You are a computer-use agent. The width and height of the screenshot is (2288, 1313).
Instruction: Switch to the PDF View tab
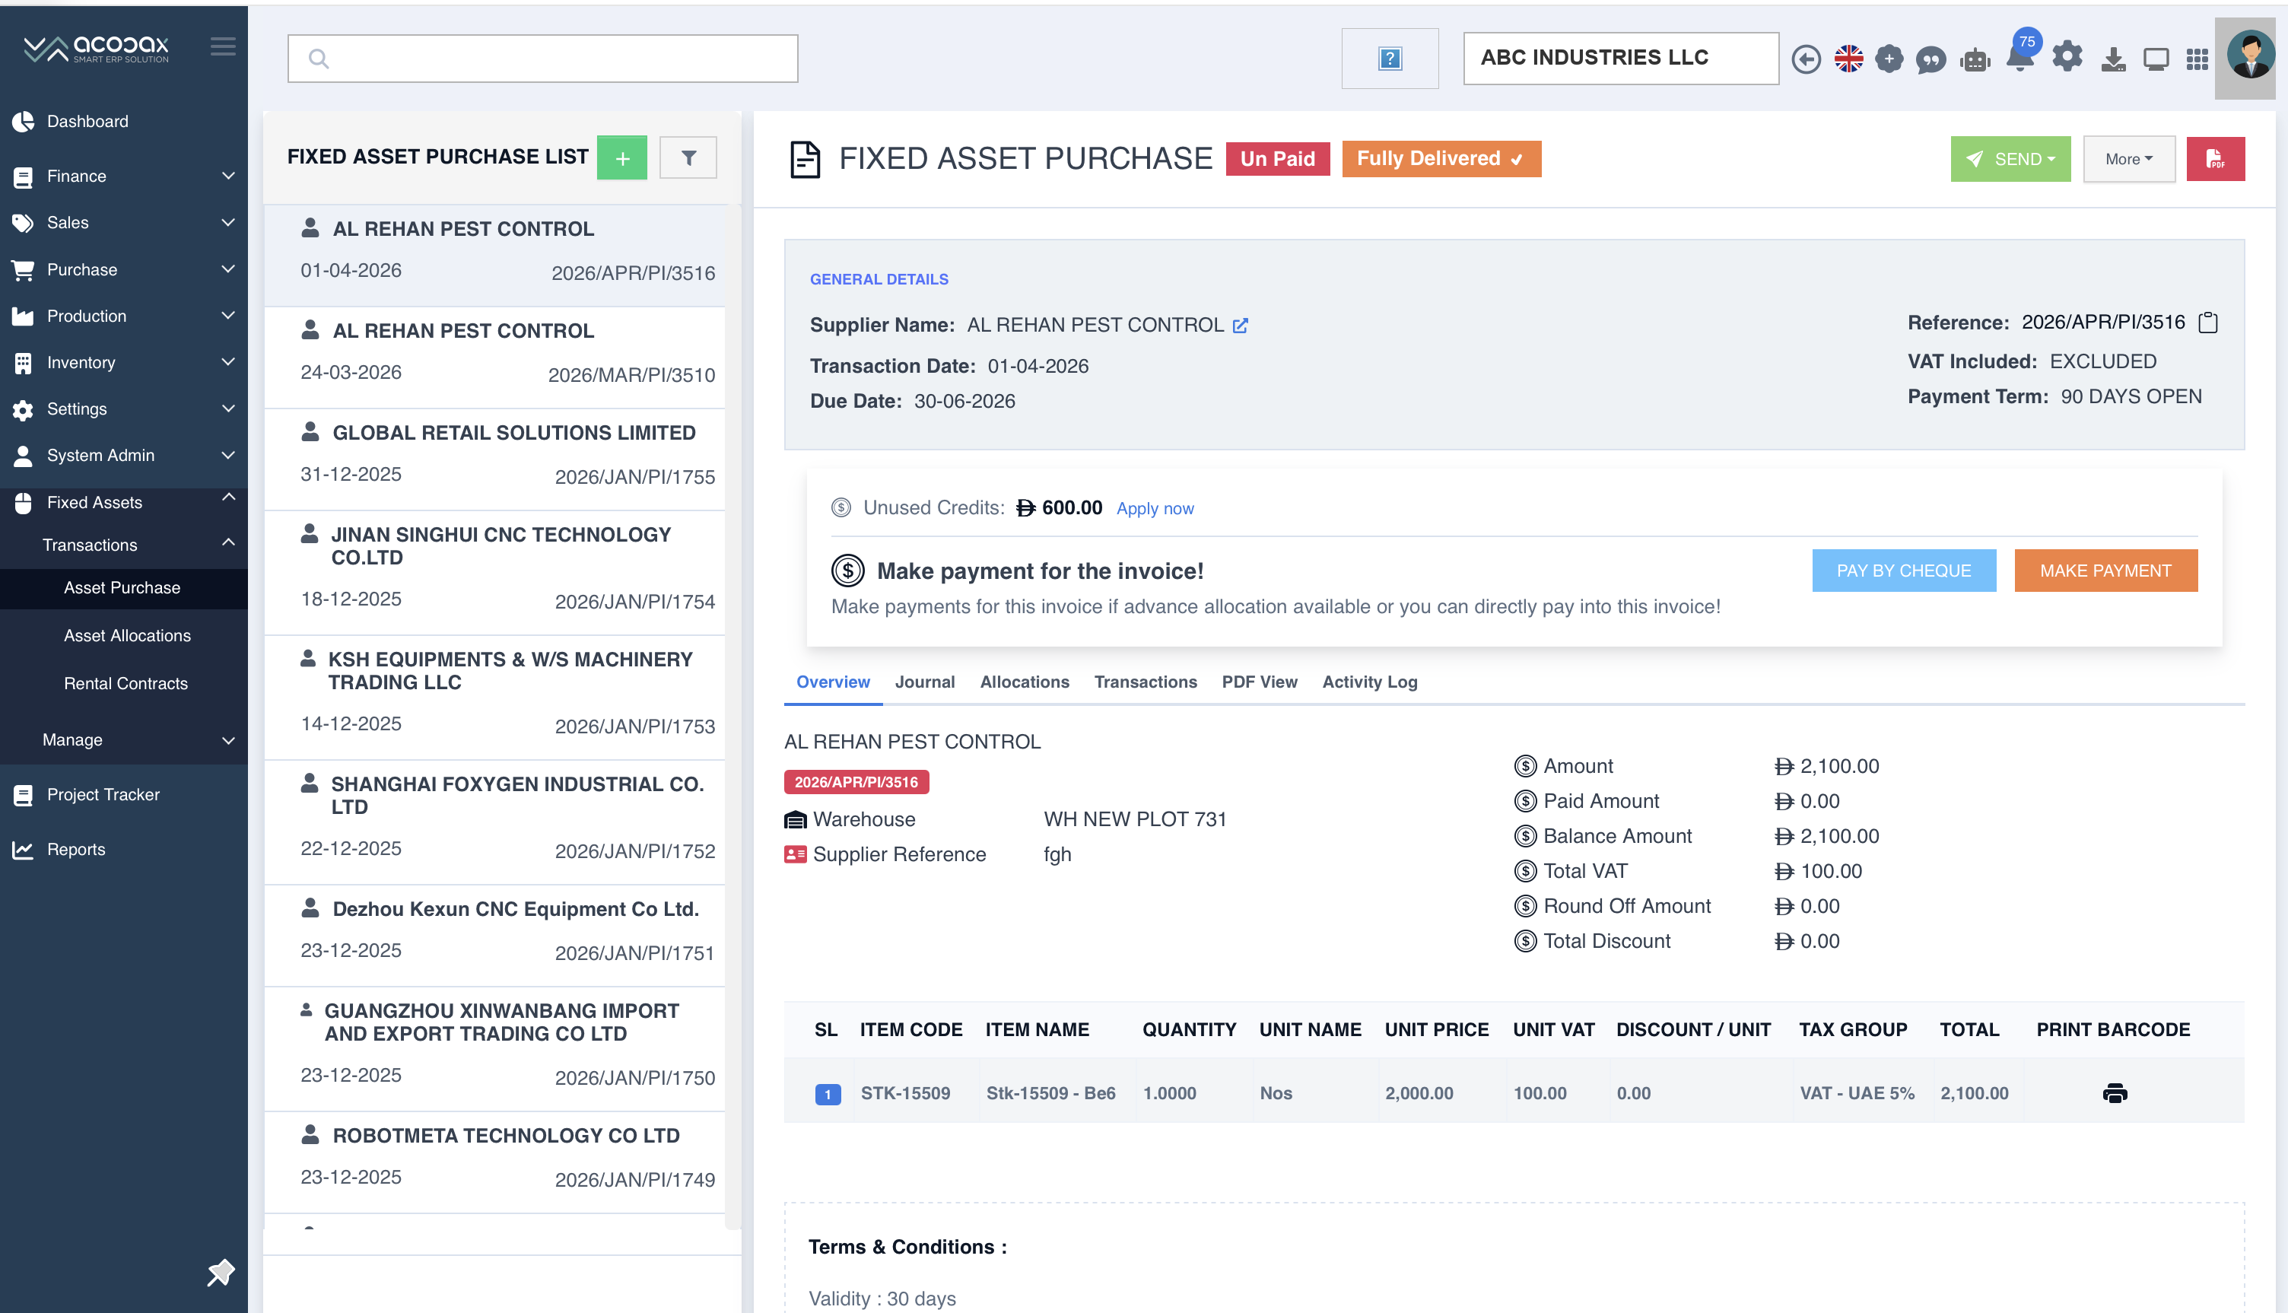coord(1259,682)
